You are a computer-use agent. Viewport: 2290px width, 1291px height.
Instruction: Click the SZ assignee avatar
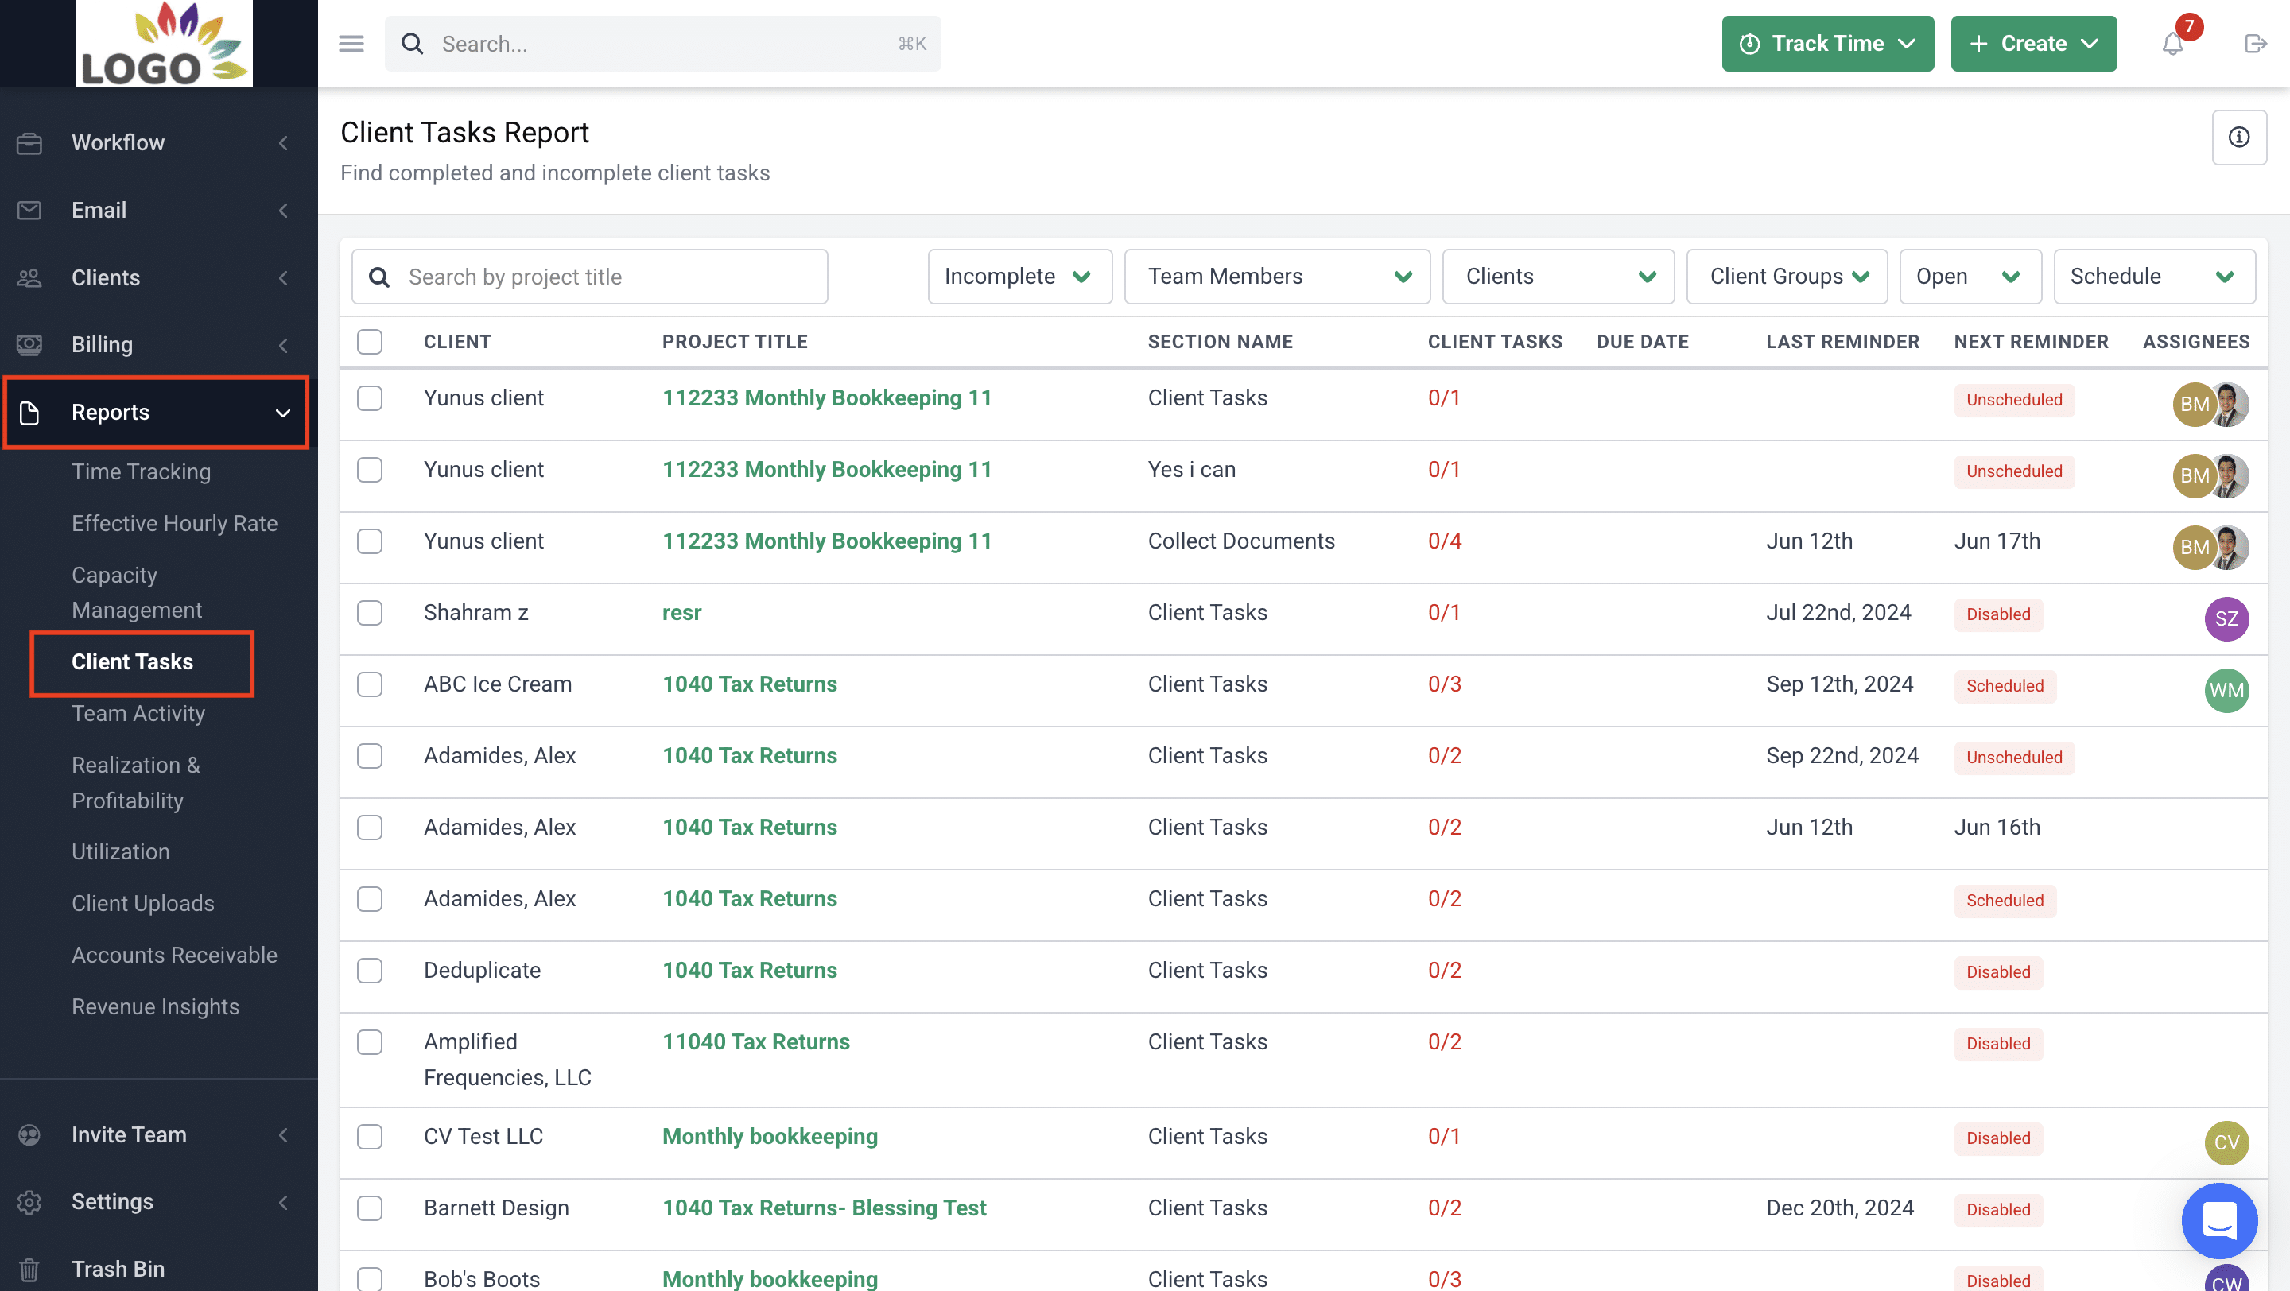2226,618
